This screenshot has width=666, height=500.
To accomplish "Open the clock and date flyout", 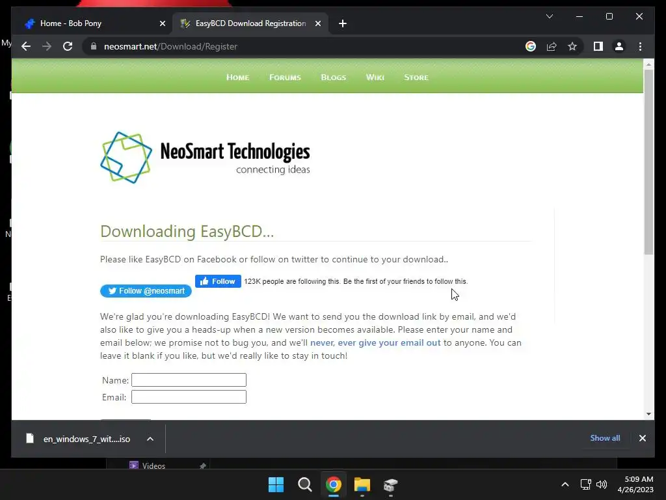I will 635,484.
